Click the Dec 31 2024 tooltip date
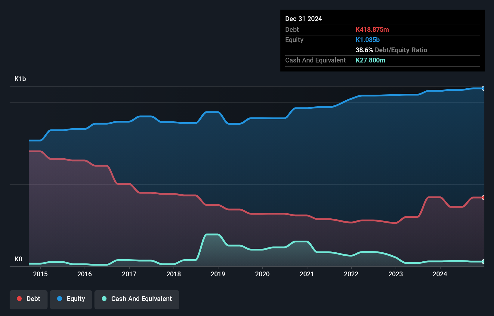The width and height of the screenshot is (494, 316). click(304, 19)
